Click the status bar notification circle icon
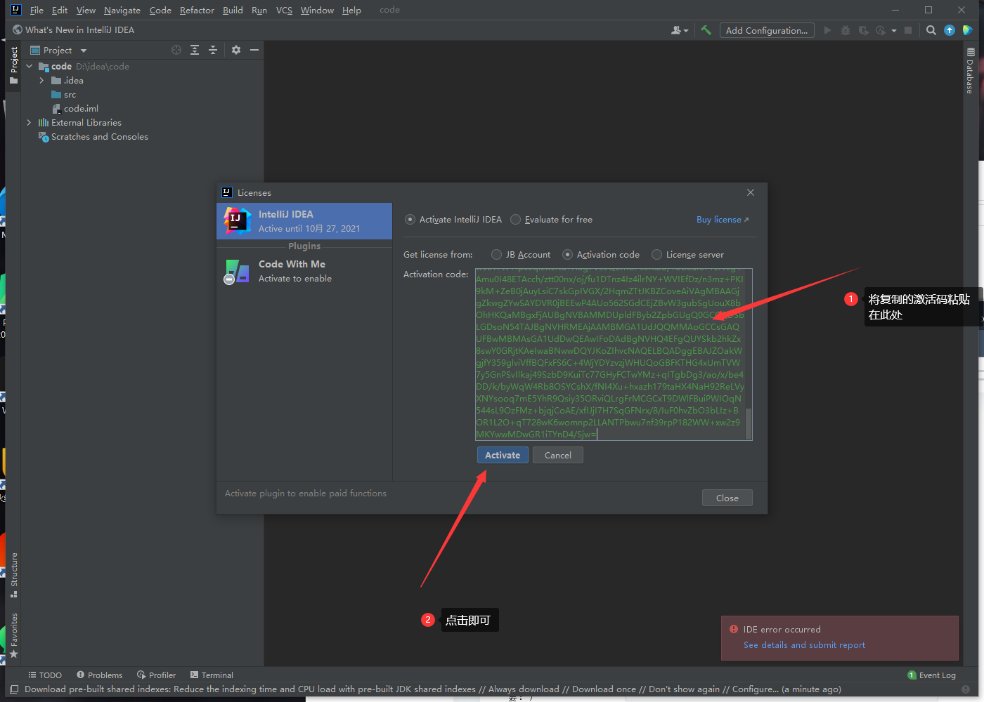The image size is (984, 702). pyautogui.click(x=966, y=689)
